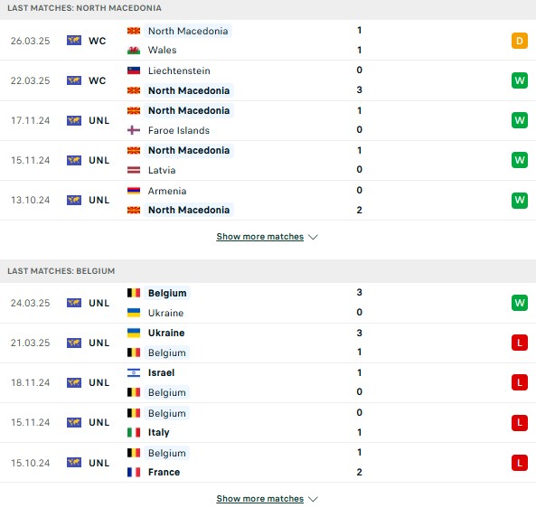This screenshot has width=536, height=517.
Task: Expand more Belgium matches
Action: 259,499
